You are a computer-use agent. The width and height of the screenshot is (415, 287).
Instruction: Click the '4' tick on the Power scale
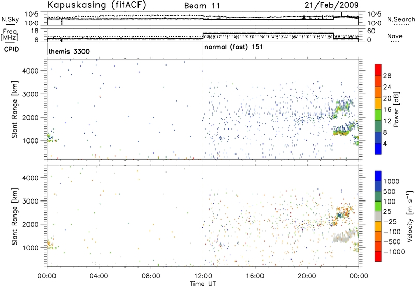tap(385, 143)
